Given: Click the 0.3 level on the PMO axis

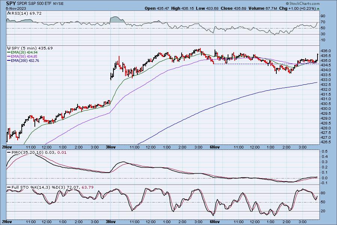Looking at the screenshot, I should coord(325,162).
